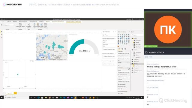Collapse the Меры table in Fields
The width and height of the screenshot is (192, 108).
(131, 38)
